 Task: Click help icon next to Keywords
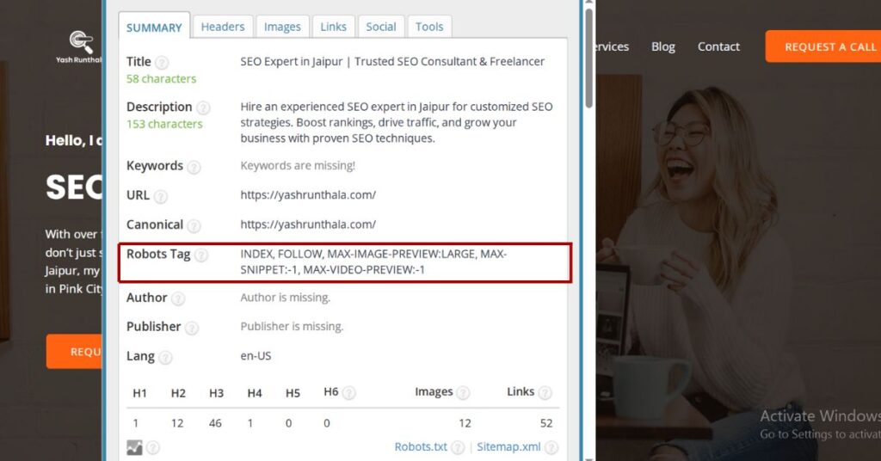click(x=194, y=167)
